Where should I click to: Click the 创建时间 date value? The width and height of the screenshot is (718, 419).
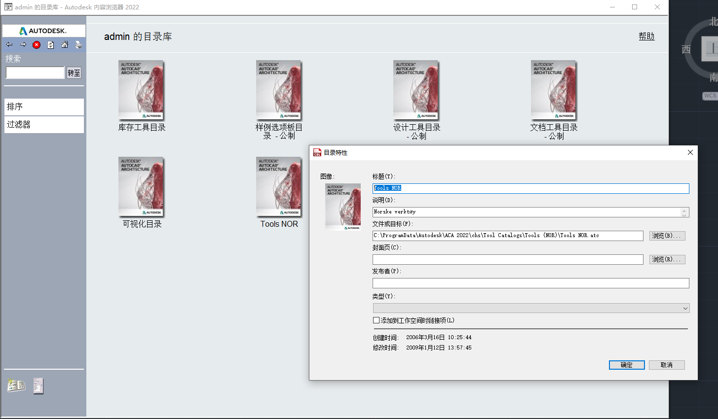pos(439,338)
